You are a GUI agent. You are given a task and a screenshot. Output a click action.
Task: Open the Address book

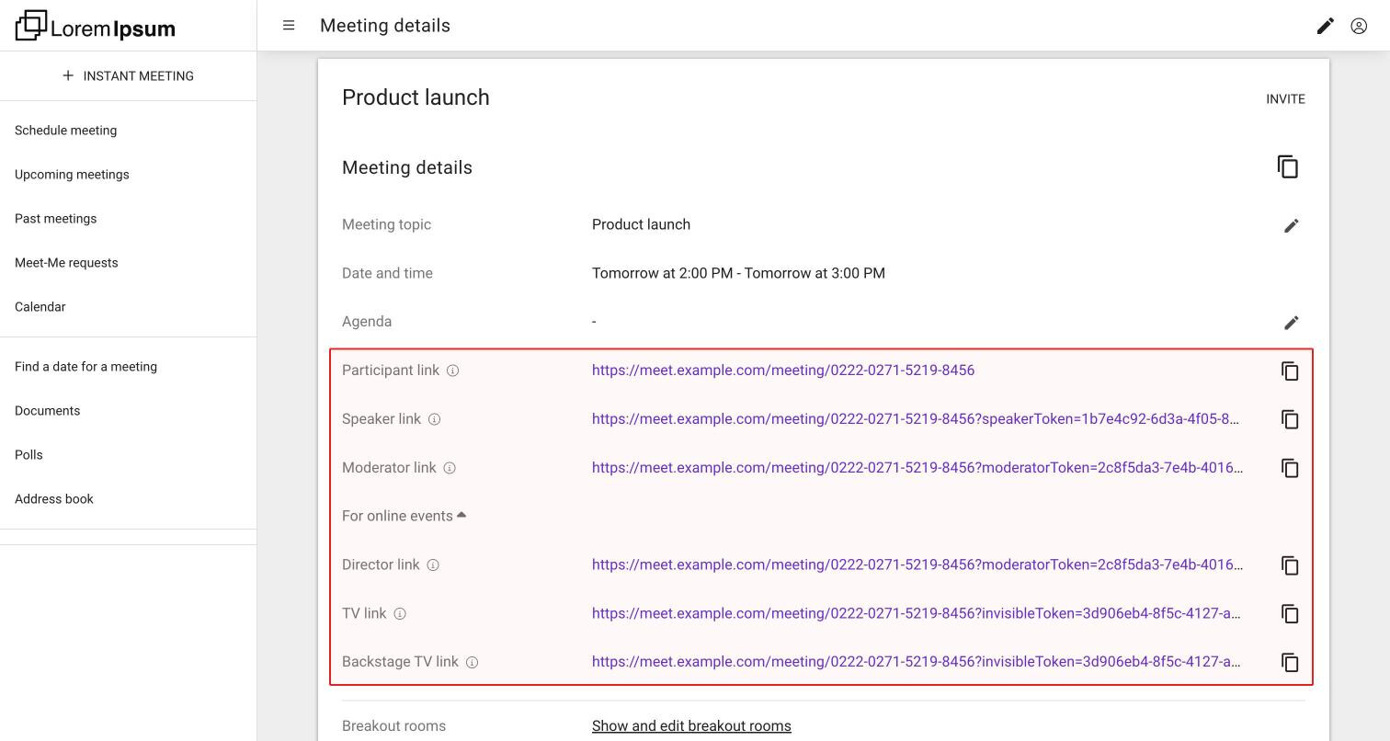pos(54,499)
